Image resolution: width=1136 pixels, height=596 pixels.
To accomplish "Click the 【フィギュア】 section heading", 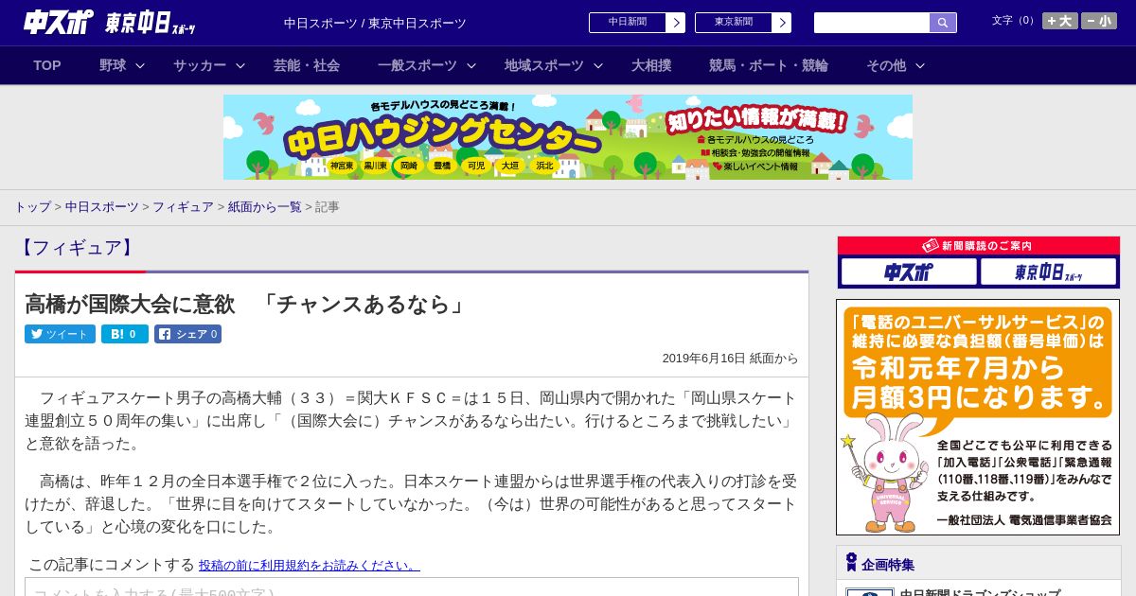I will [76, 248].
